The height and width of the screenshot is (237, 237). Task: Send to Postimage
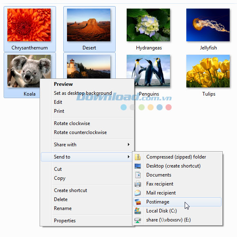(x=177, y=202)
